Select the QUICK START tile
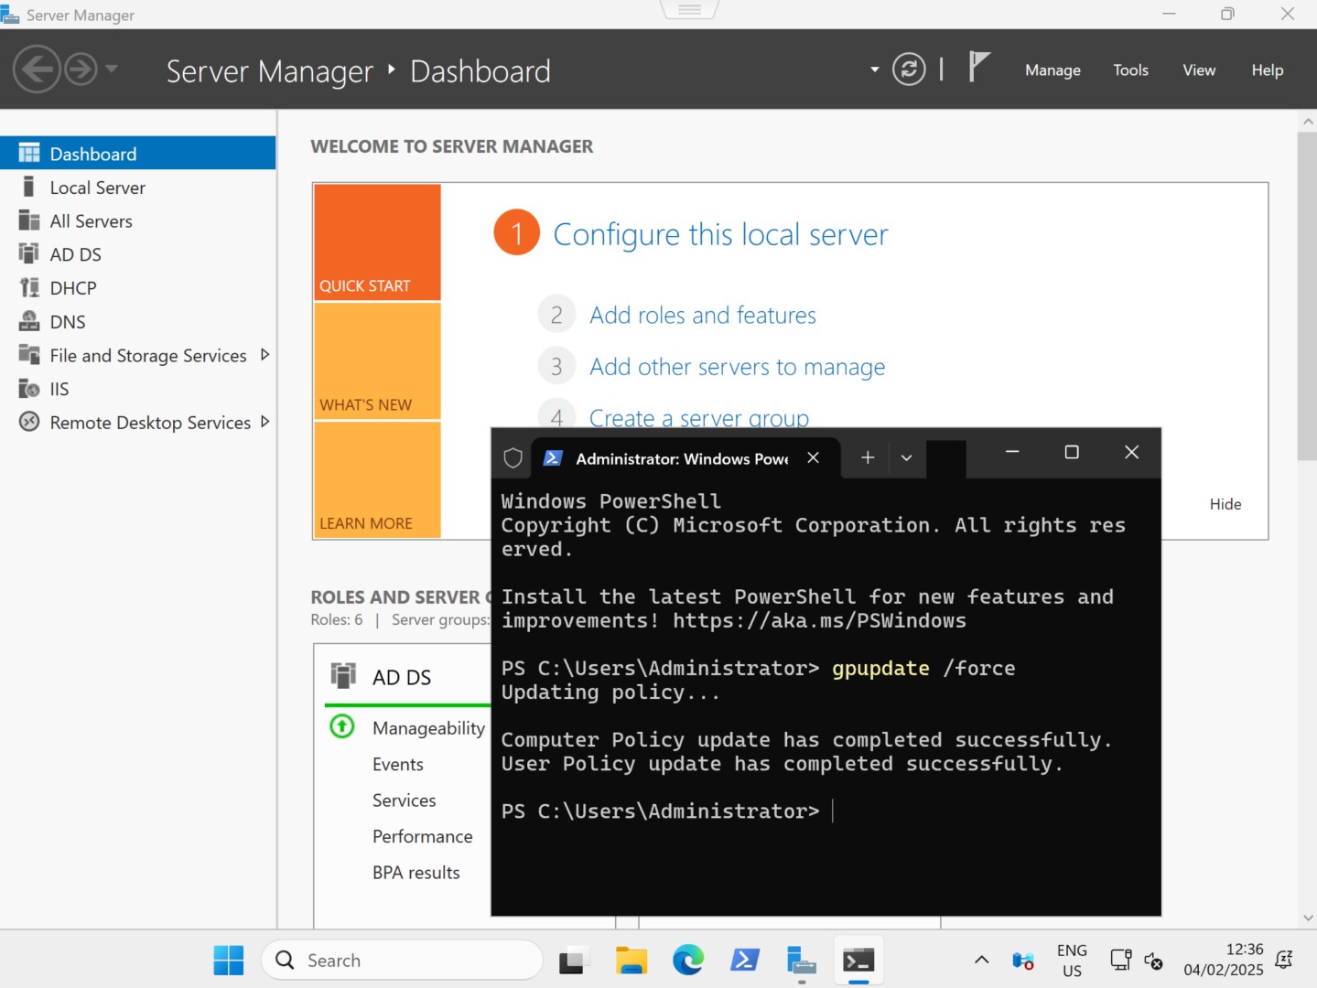 (377, 242)
